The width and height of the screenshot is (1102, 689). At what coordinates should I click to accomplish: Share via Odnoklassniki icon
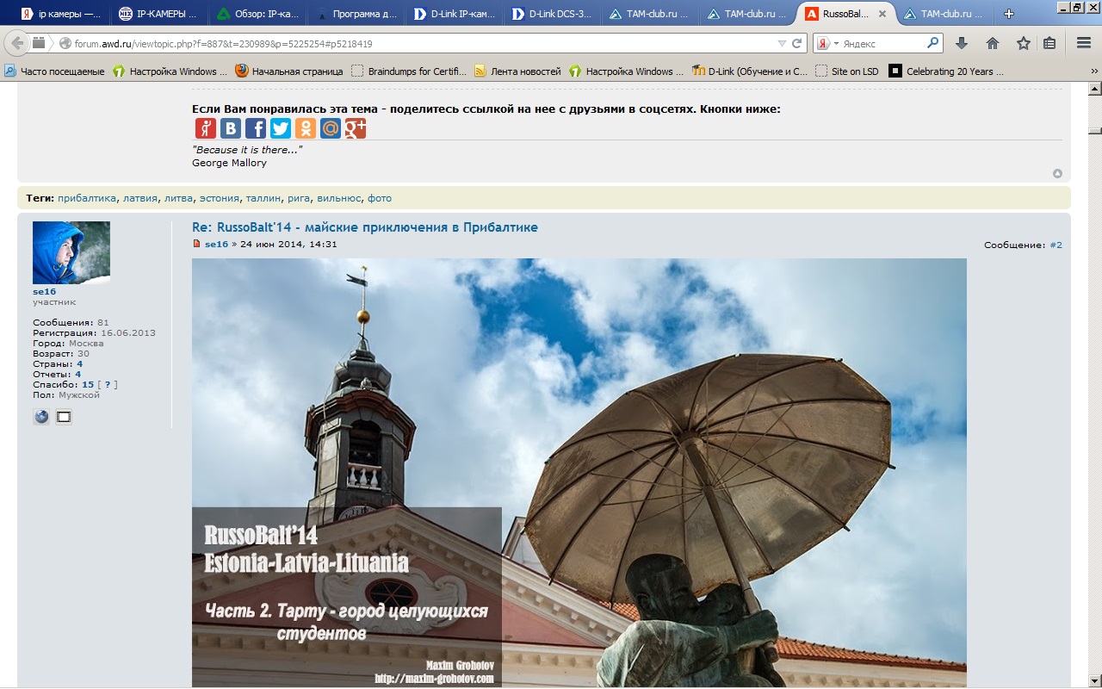point(306,128)
